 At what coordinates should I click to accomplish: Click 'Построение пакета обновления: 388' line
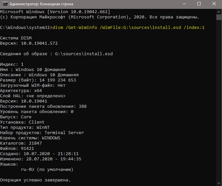pyautogui.click(x=43, y=106)
